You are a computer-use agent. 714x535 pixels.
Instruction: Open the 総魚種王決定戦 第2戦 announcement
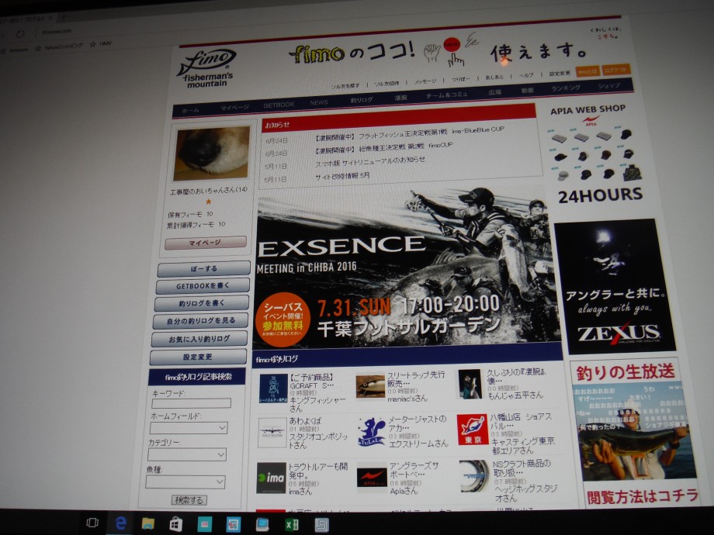(x=383, y=147)
